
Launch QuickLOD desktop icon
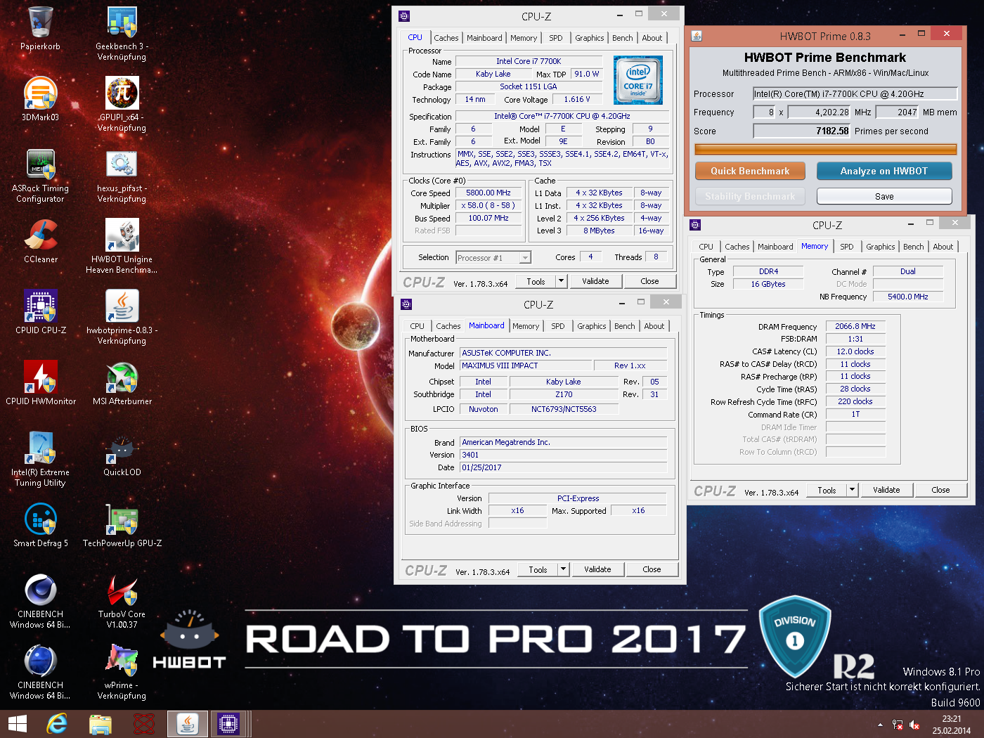click(122, 448)
